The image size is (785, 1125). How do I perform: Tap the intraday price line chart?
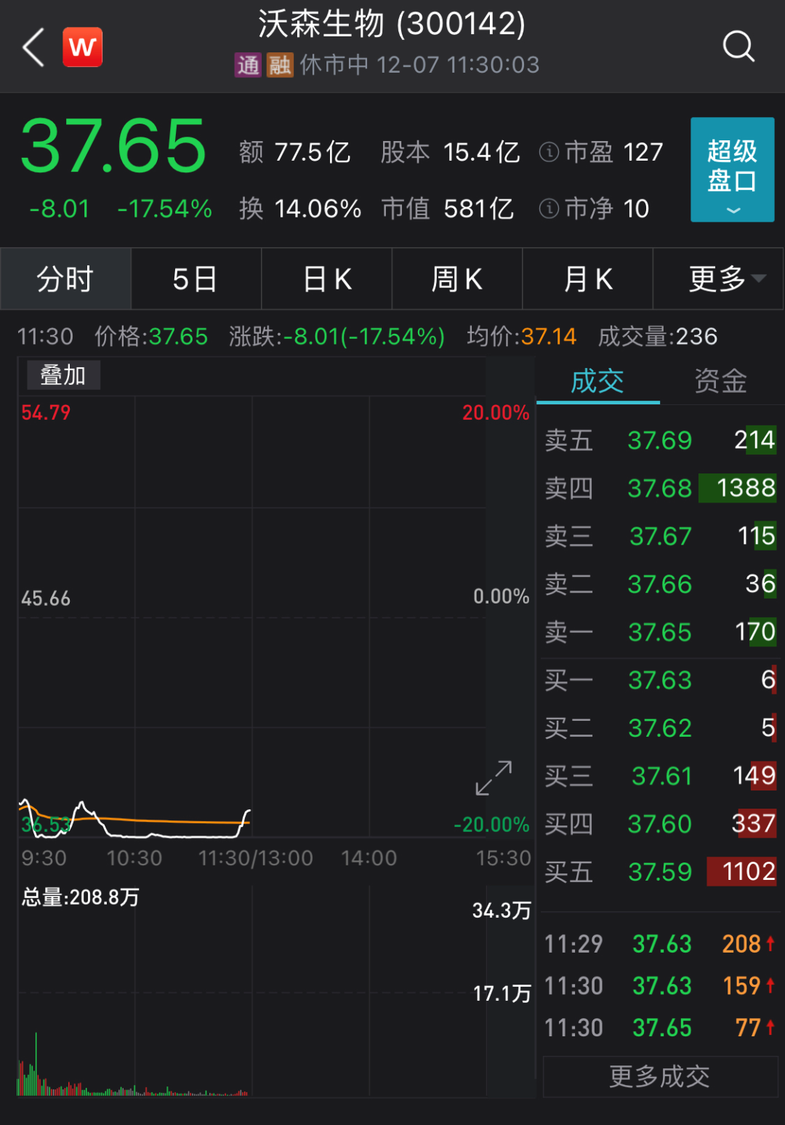[x=251, y=618]
